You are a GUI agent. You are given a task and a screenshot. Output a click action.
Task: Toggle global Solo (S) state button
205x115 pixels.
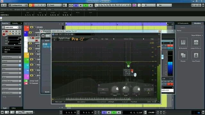tap(33, 5)
